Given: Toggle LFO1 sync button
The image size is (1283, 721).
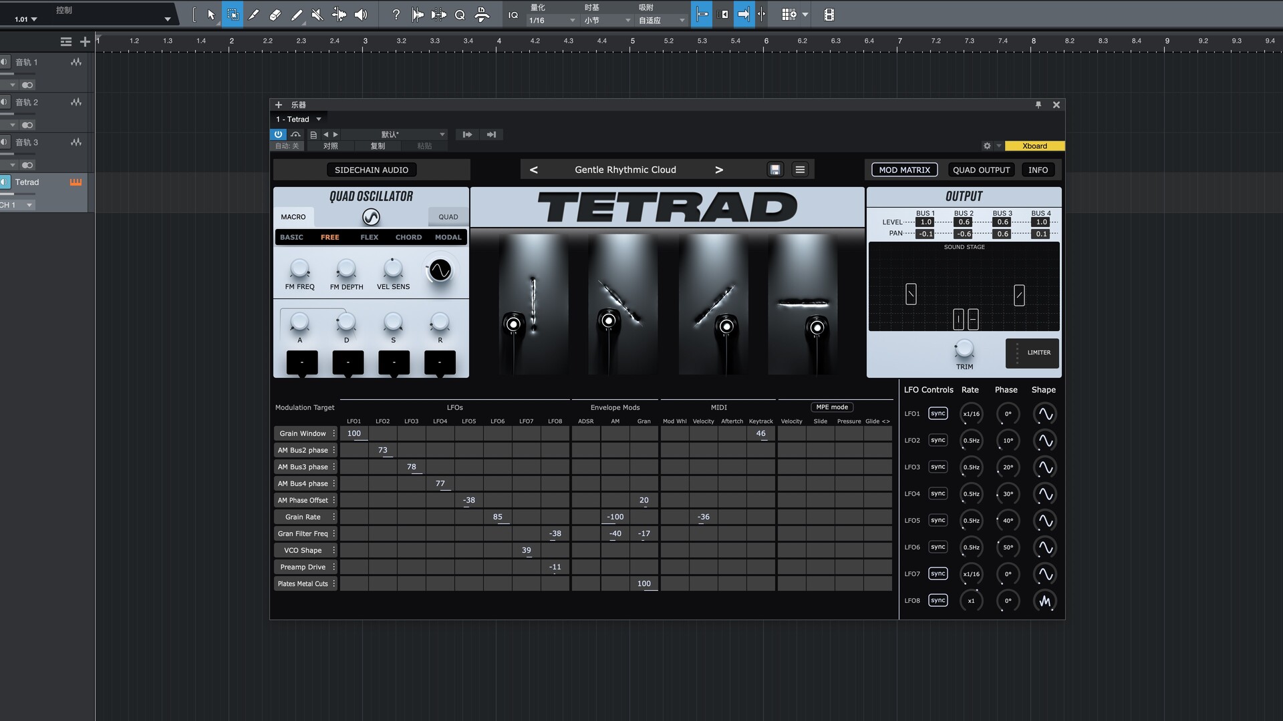Looking at the screenshot, I should tap(938, 413).
